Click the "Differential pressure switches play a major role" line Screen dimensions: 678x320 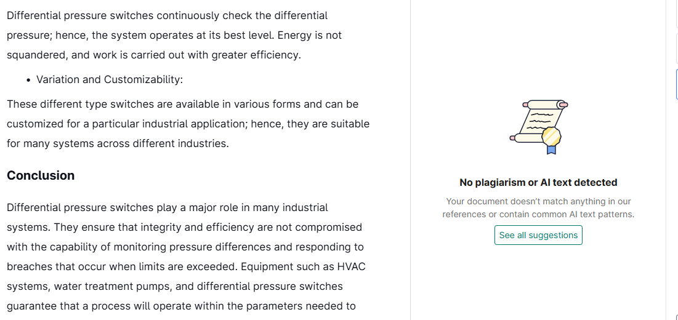[x=167, y=208]
